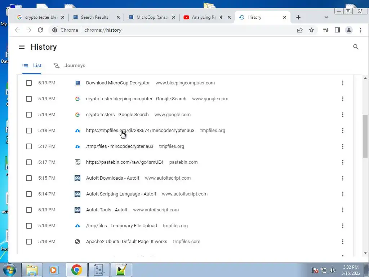Open the Download MicroCop Decryptor link

coord(118,83)
